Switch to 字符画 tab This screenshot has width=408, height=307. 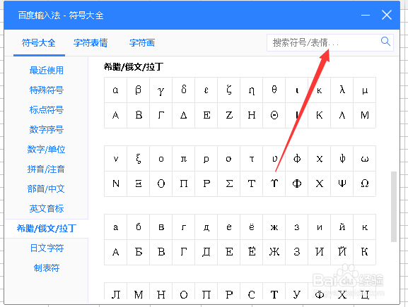142,43
